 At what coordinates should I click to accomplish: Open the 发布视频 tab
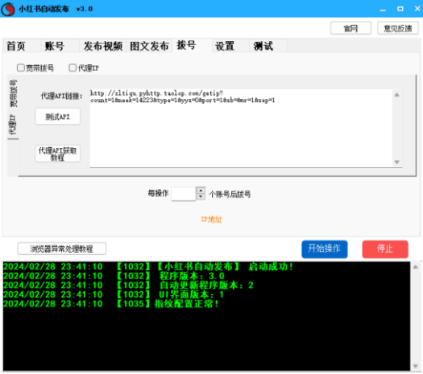point(103,46)
